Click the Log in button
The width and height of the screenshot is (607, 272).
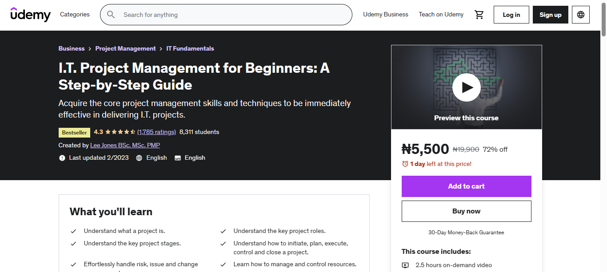tap(511, 15)
